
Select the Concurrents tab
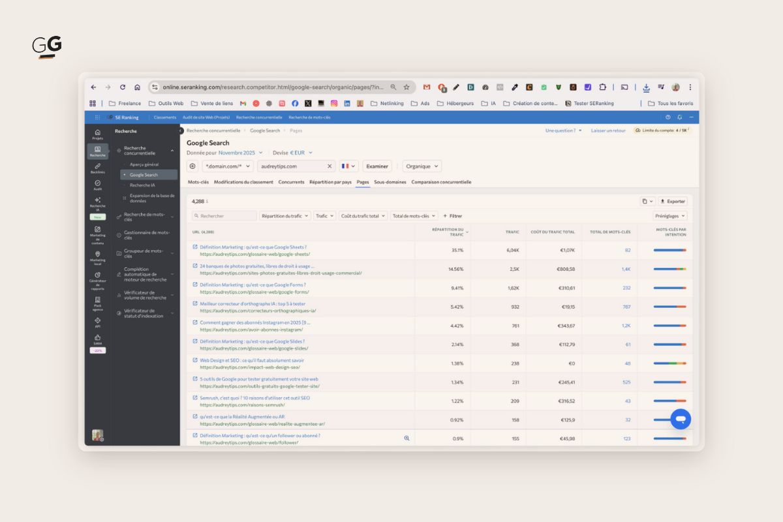coord(291,182)
